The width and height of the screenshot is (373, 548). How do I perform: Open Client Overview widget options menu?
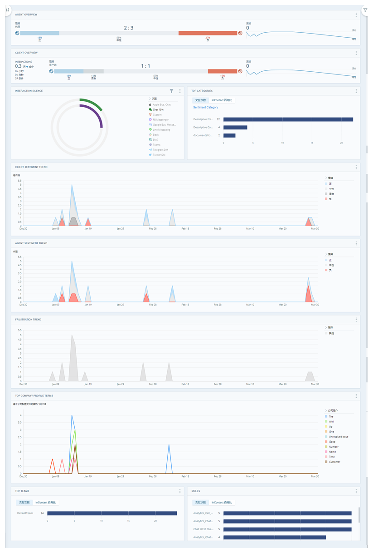click(x=356, y=53)
